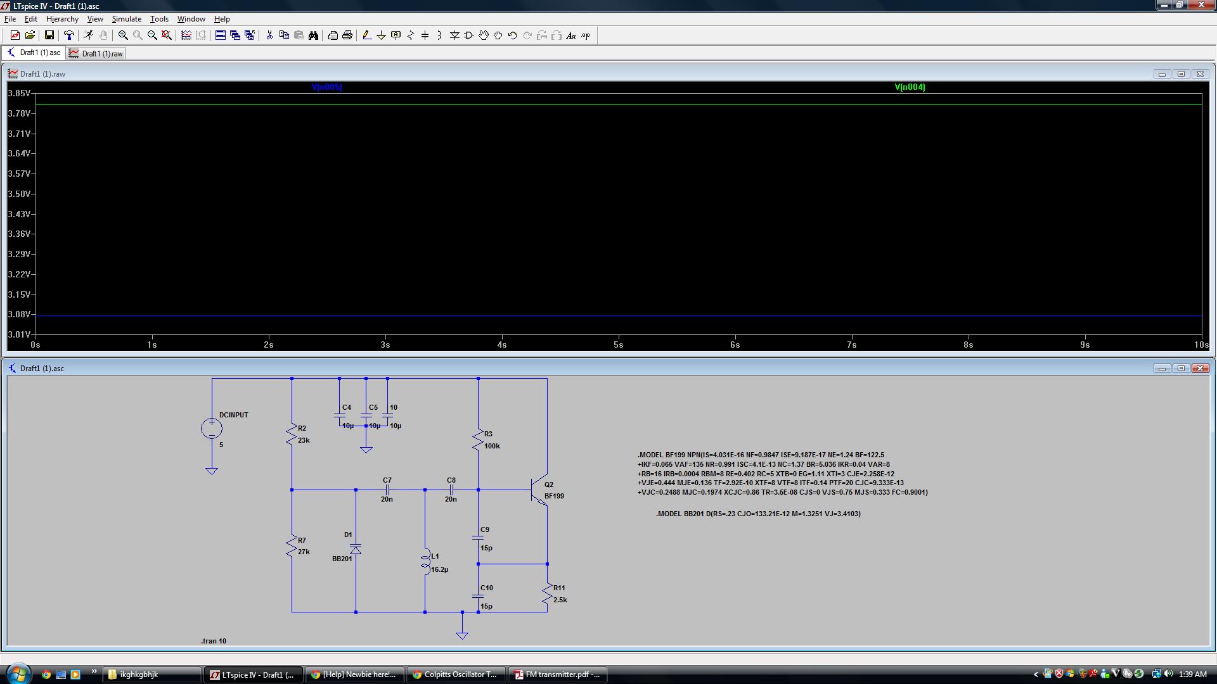Select the Inductor component tool
Screen dimensions: 1217x684
pos(439,35)
